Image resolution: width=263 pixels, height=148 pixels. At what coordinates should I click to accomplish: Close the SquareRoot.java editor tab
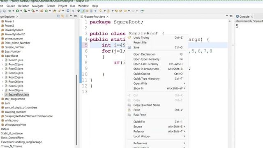point(108,16)
